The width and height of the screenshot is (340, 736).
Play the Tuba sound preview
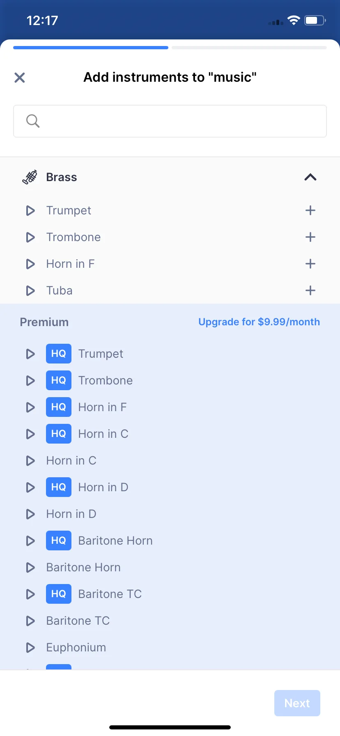pos(30,291)
